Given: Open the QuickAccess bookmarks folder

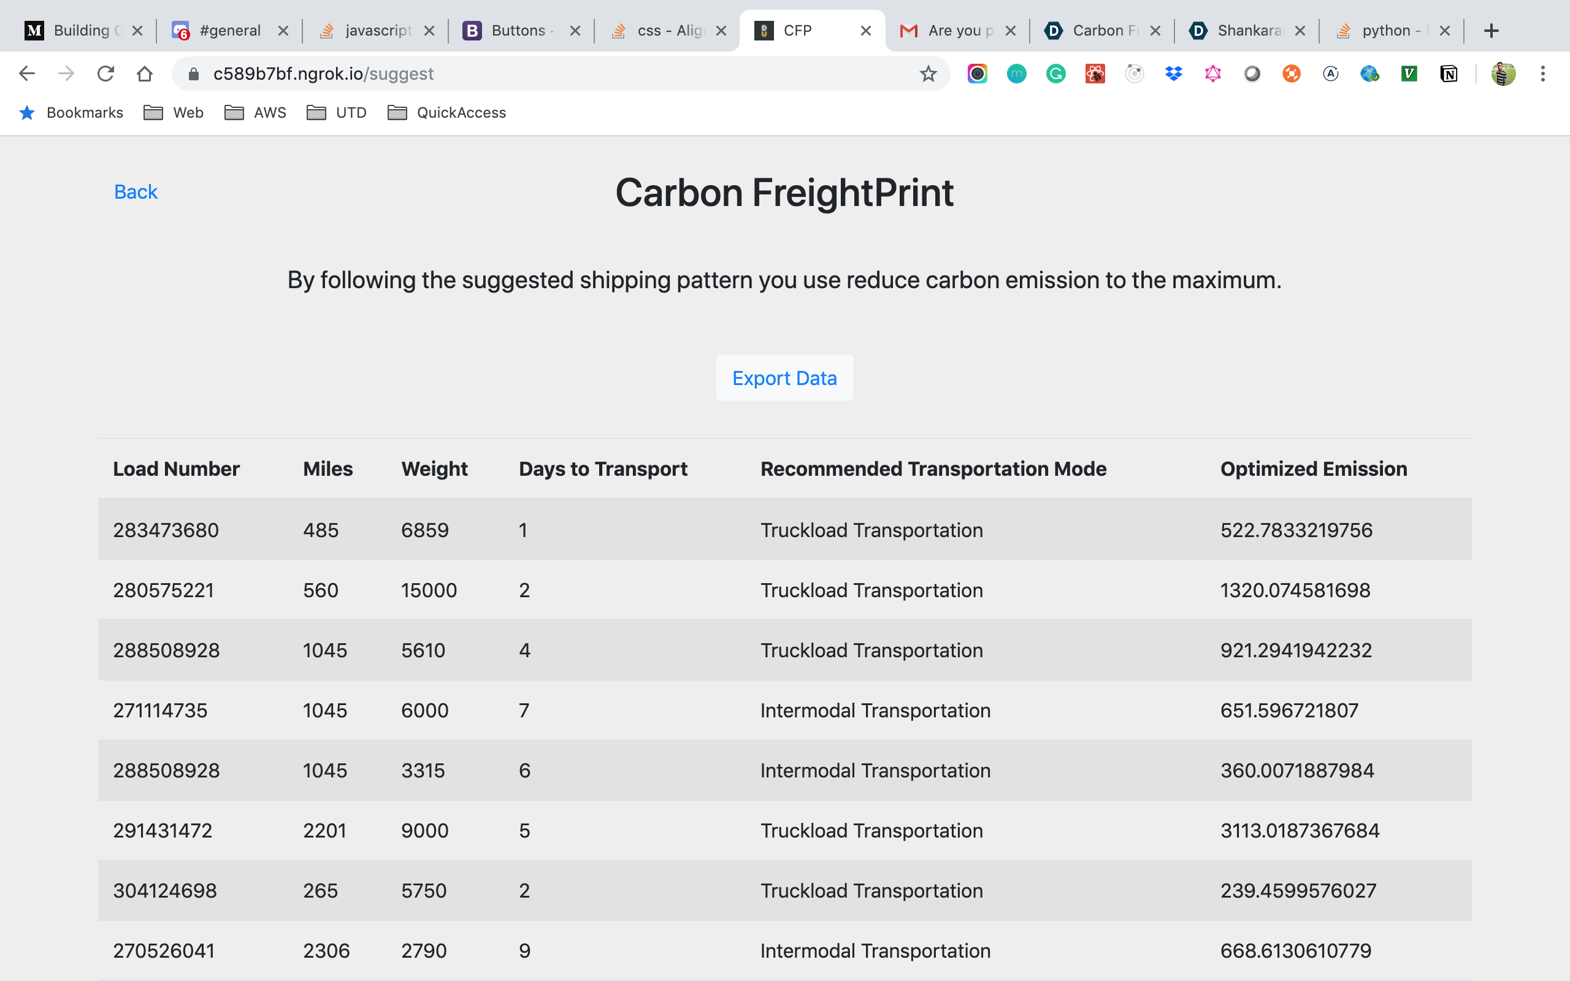Looking at the screenshot, I should click(447, 113).
